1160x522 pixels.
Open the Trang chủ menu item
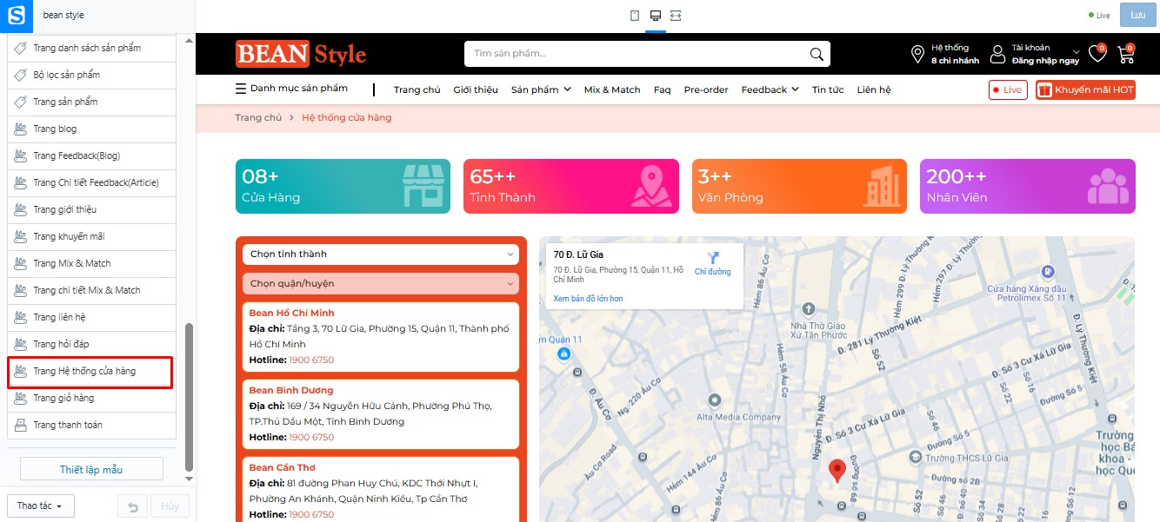coord(417,89)
